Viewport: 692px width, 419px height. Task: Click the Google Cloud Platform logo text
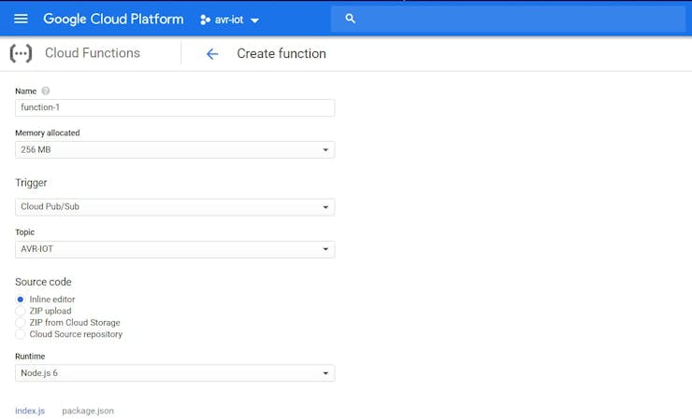(113, 19)
